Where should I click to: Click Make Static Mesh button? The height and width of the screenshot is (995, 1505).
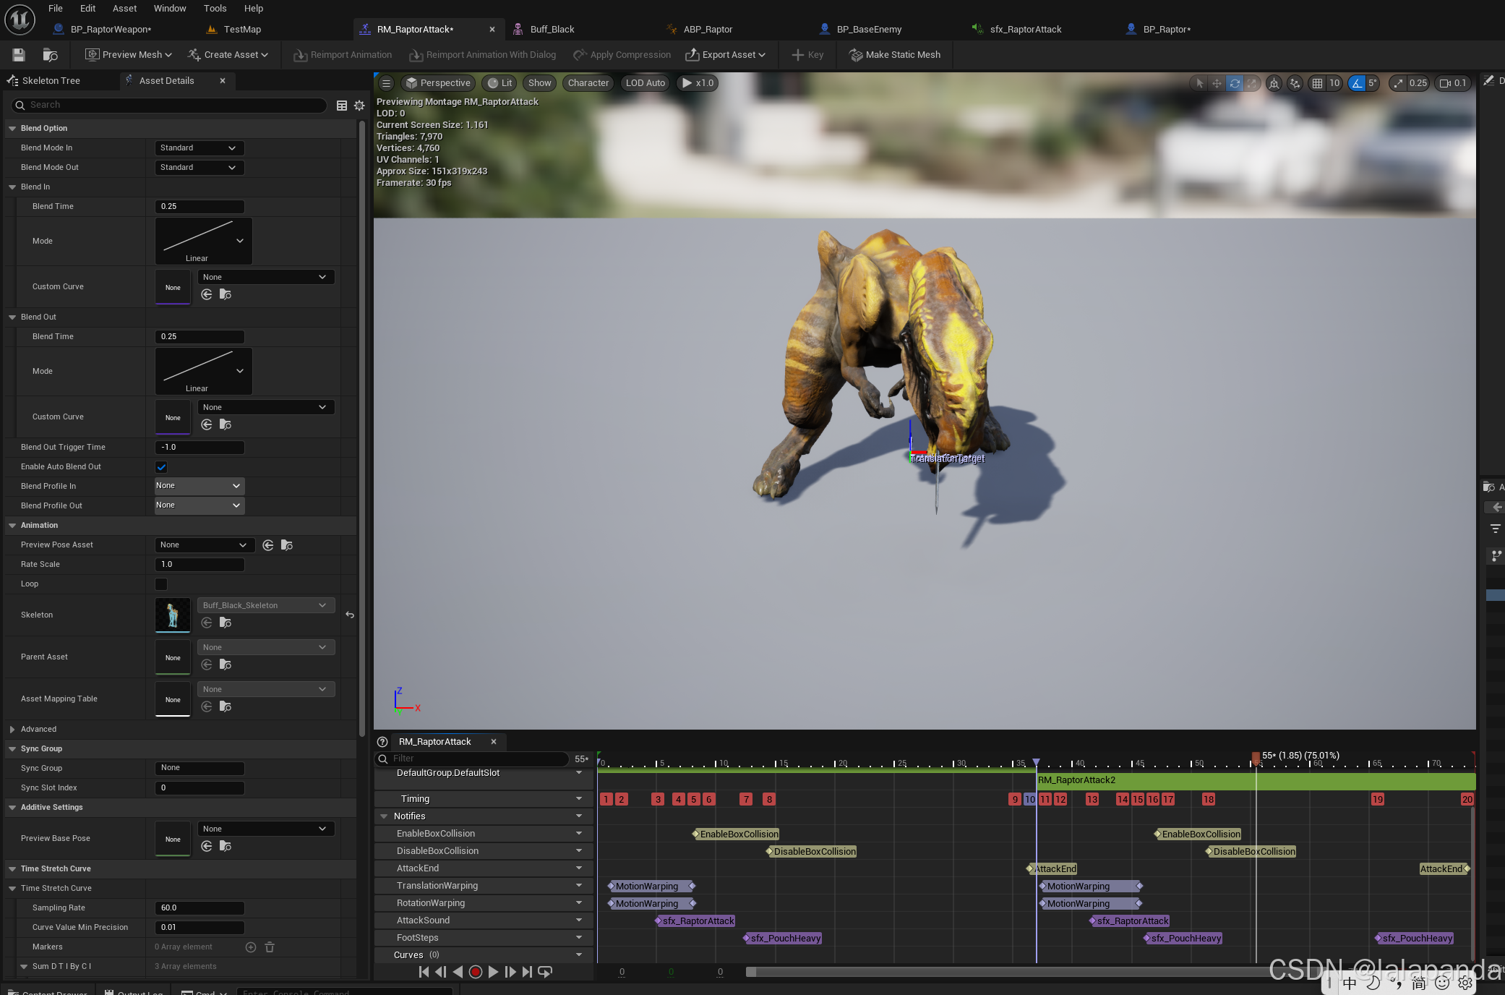tap(895, 55)
